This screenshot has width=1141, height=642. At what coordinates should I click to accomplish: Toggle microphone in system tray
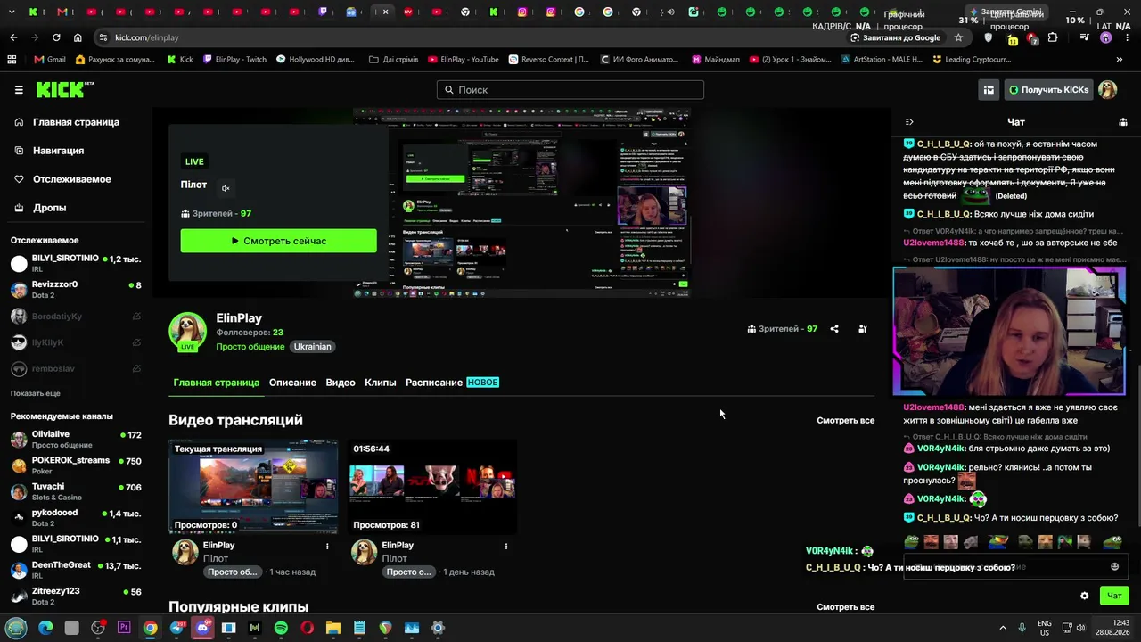pyautogui.click(x=1022, y=628)
